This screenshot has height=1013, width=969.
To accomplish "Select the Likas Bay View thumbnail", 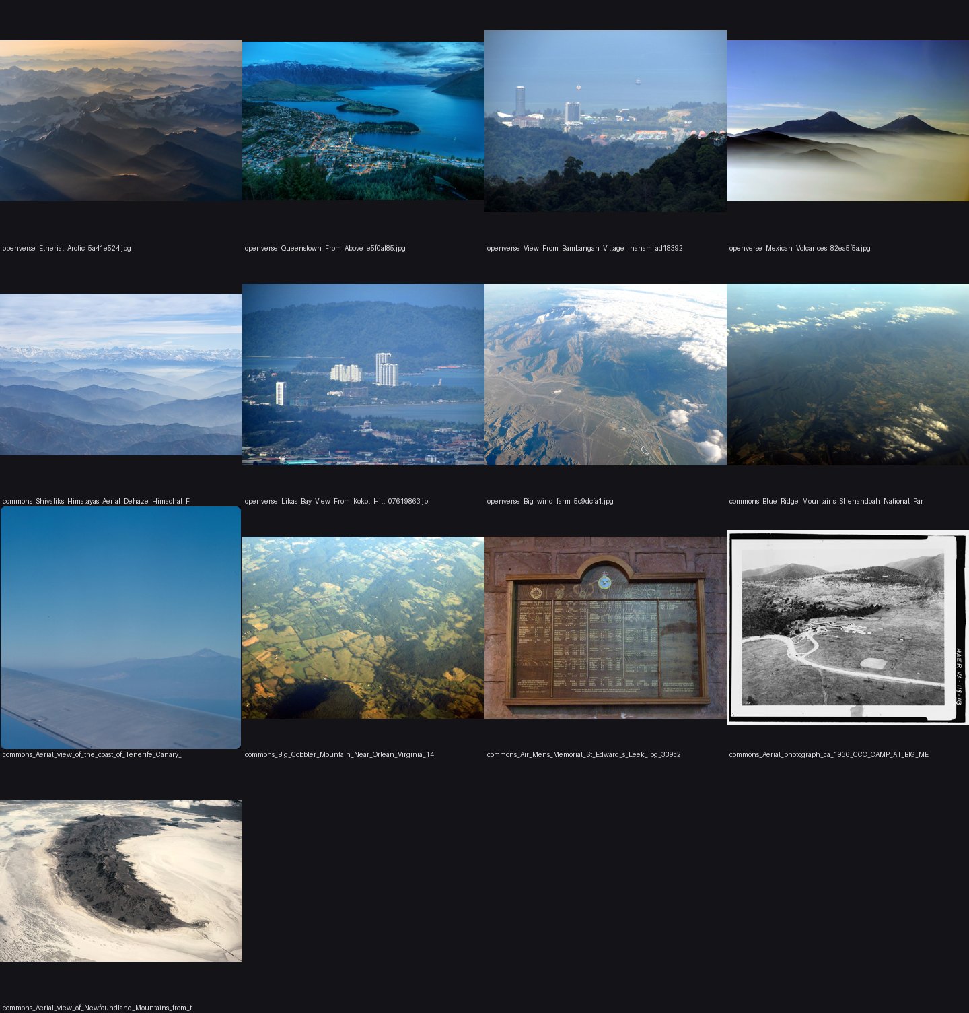I will 363,374.
